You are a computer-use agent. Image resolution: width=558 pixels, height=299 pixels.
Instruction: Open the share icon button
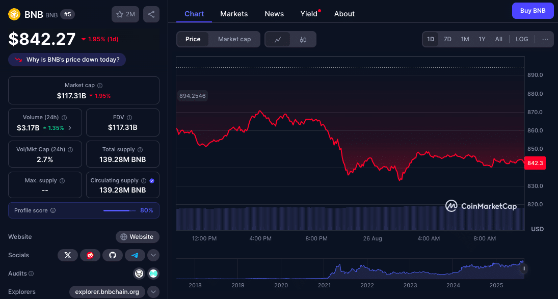click(x=151, y=14)
